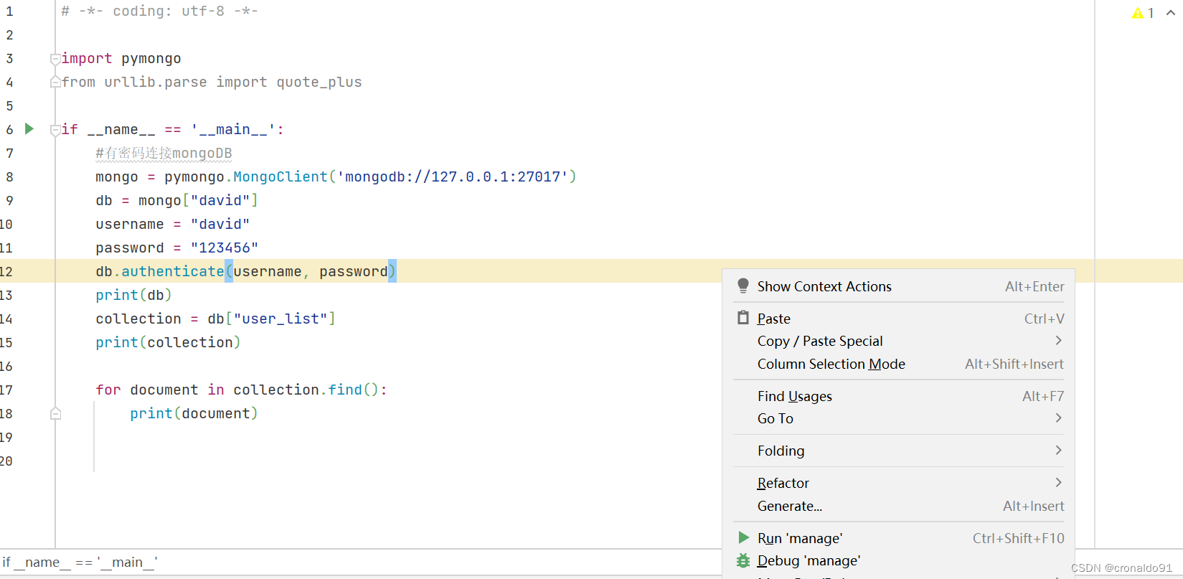Click the Chinese comment on line 7

point(164,153)
